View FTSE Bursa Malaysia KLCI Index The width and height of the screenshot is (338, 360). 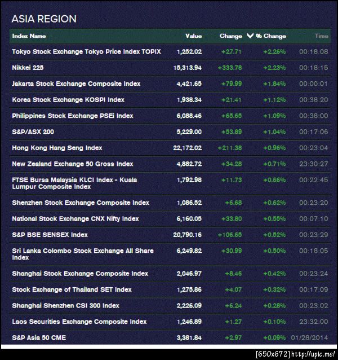coord(74,183)
